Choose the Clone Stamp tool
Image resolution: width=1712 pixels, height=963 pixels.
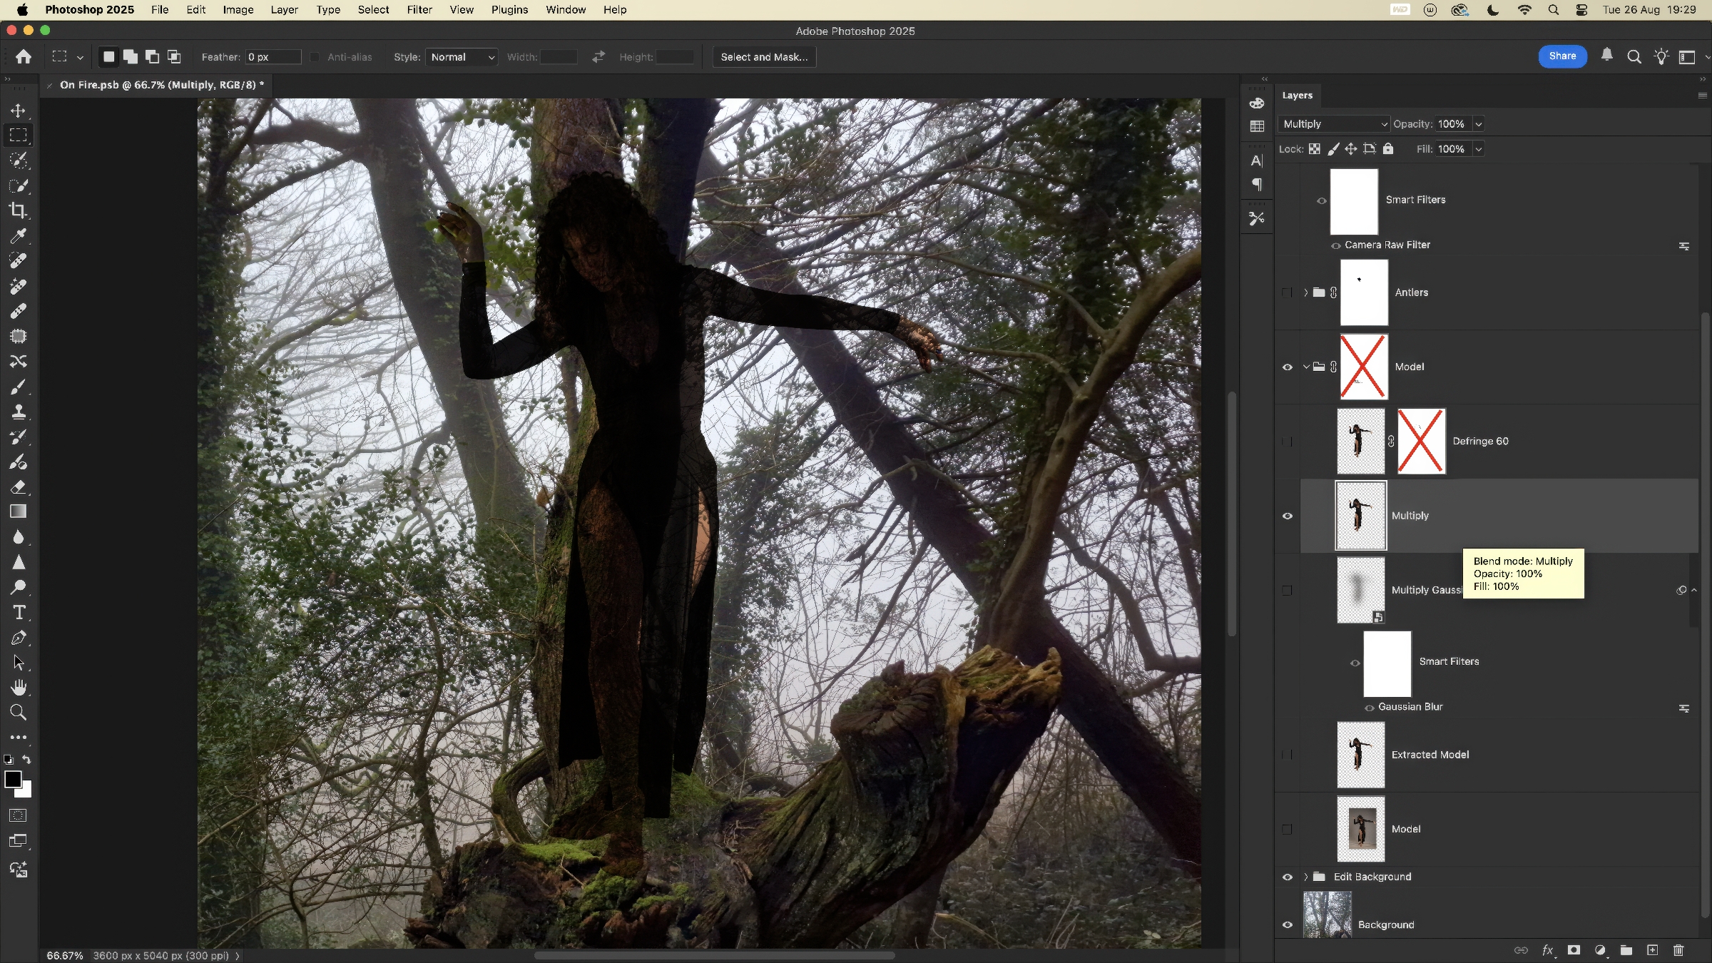19,412
